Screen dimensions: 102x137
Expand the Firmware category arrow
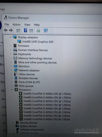tap(10, 46)
